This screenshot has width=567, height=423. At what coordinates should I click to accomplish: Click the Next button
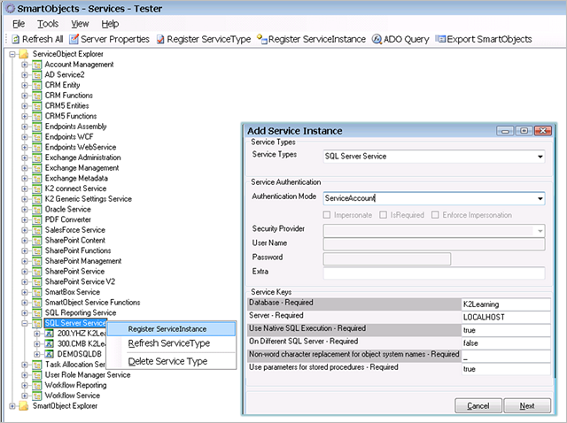coord(527,405)
